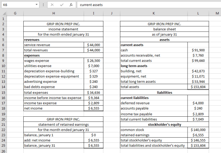
Task: Click income before income tax expense label
Action: (54, 98)
